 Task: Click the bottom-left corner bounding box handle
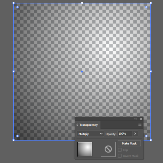(14, 140)
